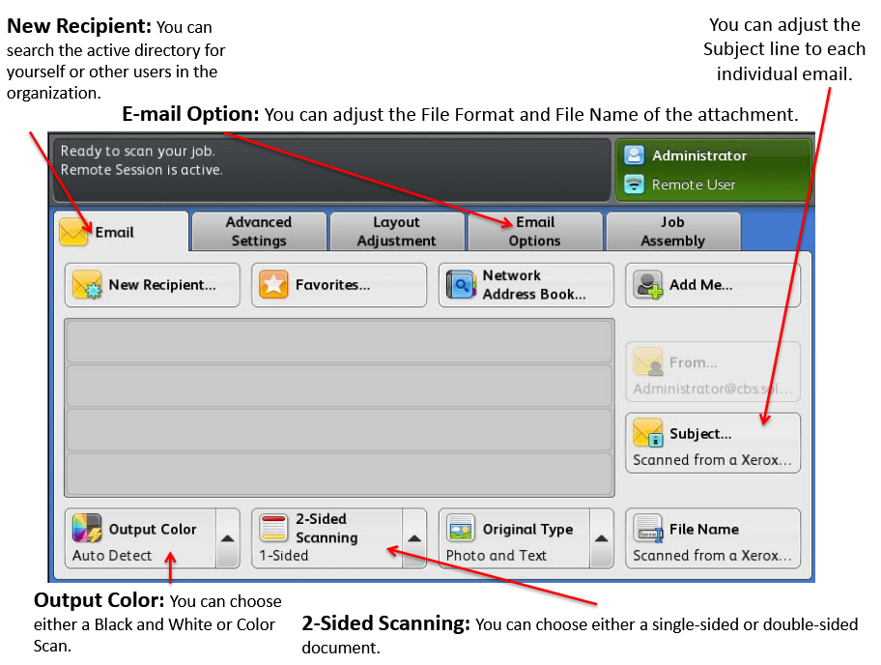Click the Add Me person icon

point(648,285)
